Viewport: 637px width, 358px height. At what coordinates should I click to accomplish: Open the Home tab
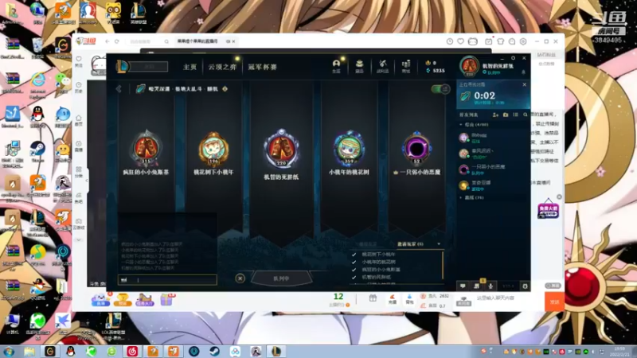[x=190, y=67]
